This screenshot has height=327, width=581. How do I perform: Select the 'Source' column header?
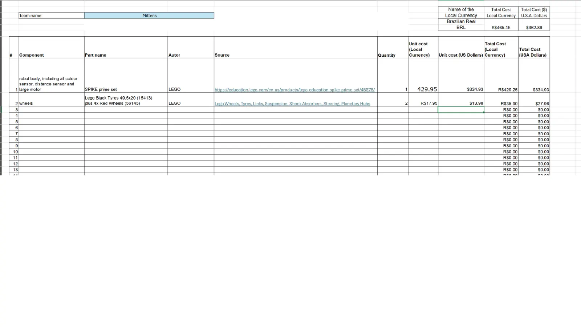click(x=296, y=47)
